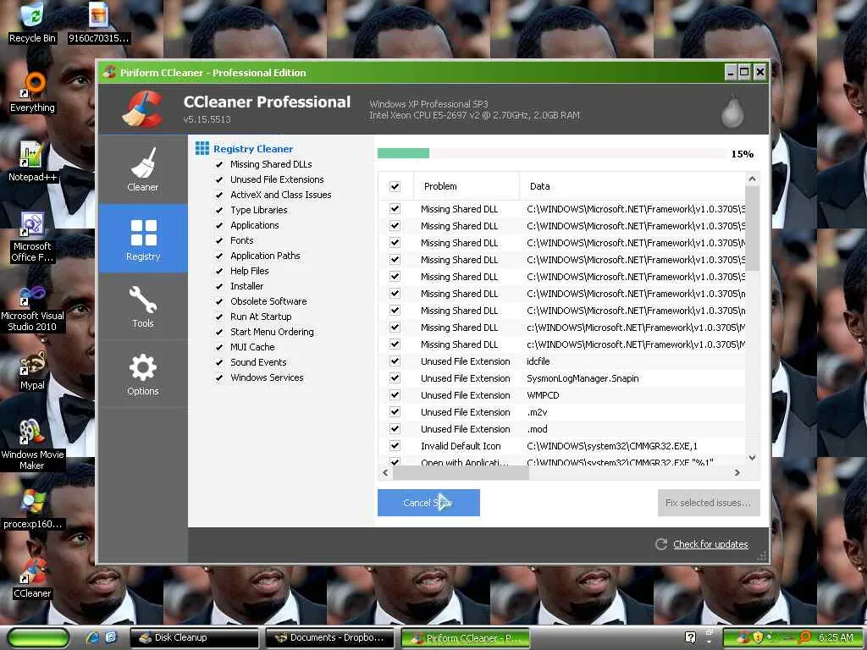Launch Notepad++ from the desktop
Screen dimensions: 867x650
pyautogui.click(x=32, y=162)
